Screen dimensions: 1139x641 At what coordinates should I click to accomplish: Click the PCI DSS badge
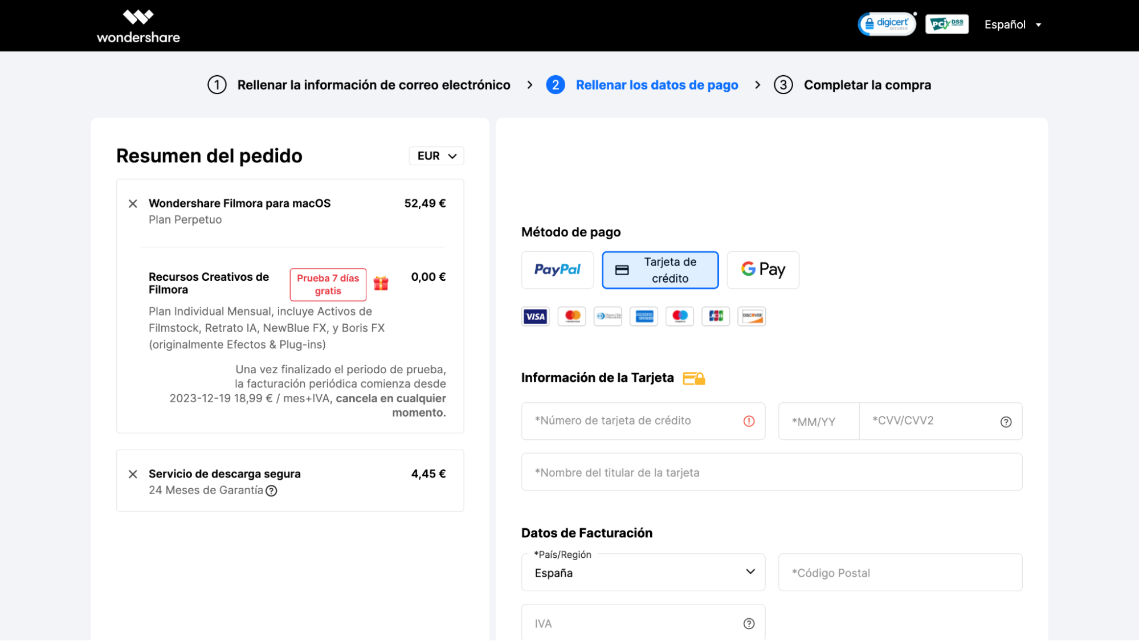(x=947, y=24)
